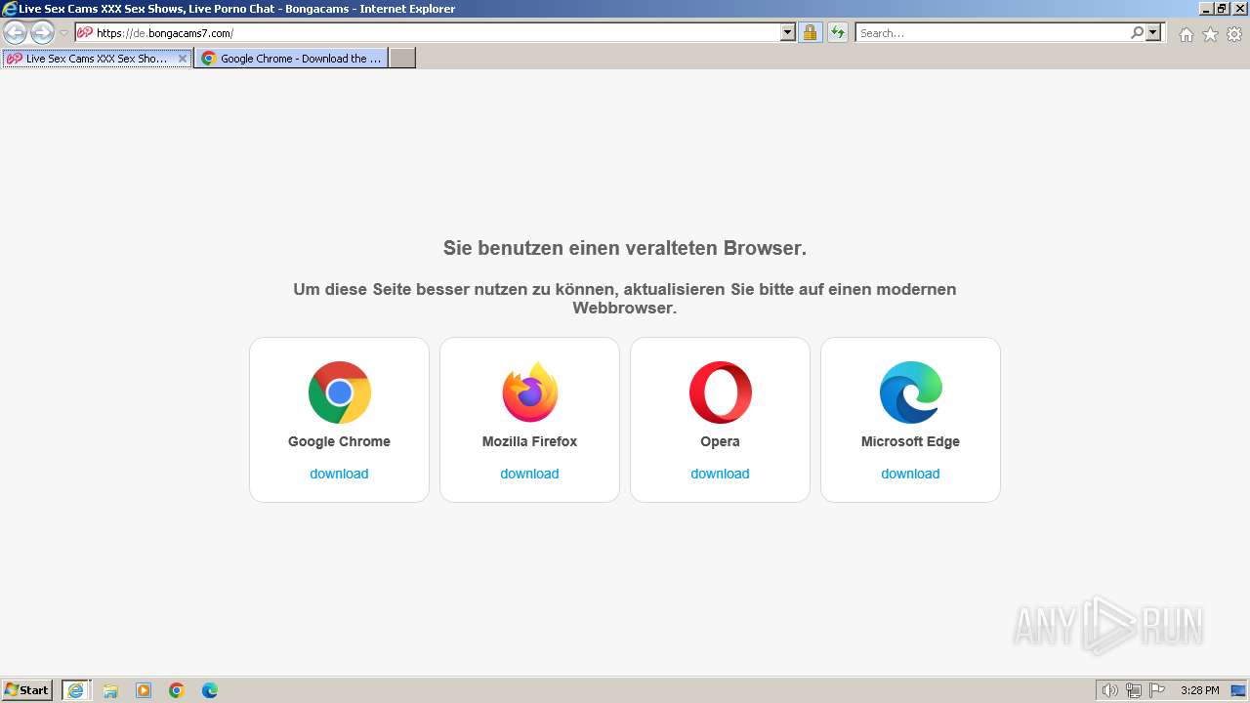
Task: Close the Internet Explorer window
Action: pyautogui.click(x=1238, y=9)
